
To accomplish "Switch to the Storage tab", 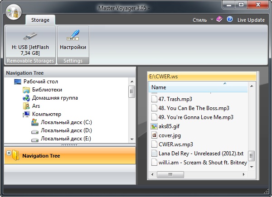I will click(x=40, y=20).
